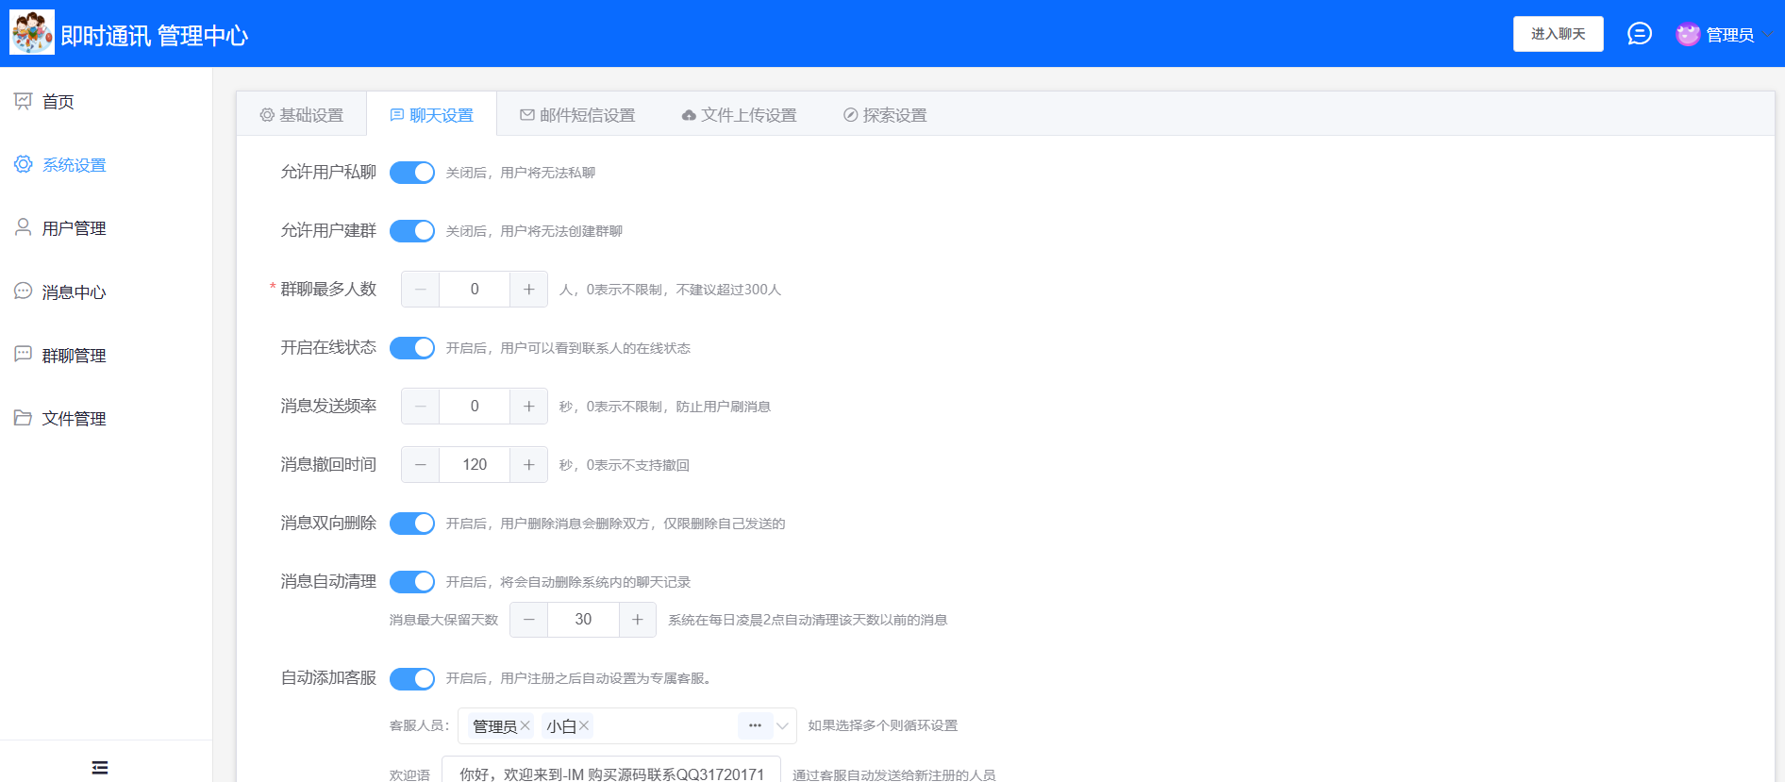The width and height of the screenshot is (1785, 782).
Task: Increase 消息最大保留天数 with the plus button
Action: [x=637, y=620]
